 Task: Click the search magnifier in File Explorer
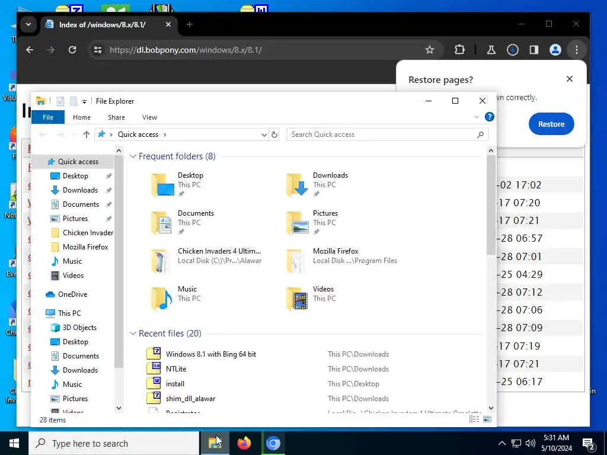click(480, 134)
